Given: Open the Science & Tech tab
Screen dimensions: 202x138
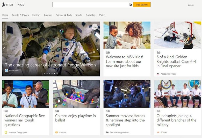Looking at the screenshot, I should tap(64, 15).
